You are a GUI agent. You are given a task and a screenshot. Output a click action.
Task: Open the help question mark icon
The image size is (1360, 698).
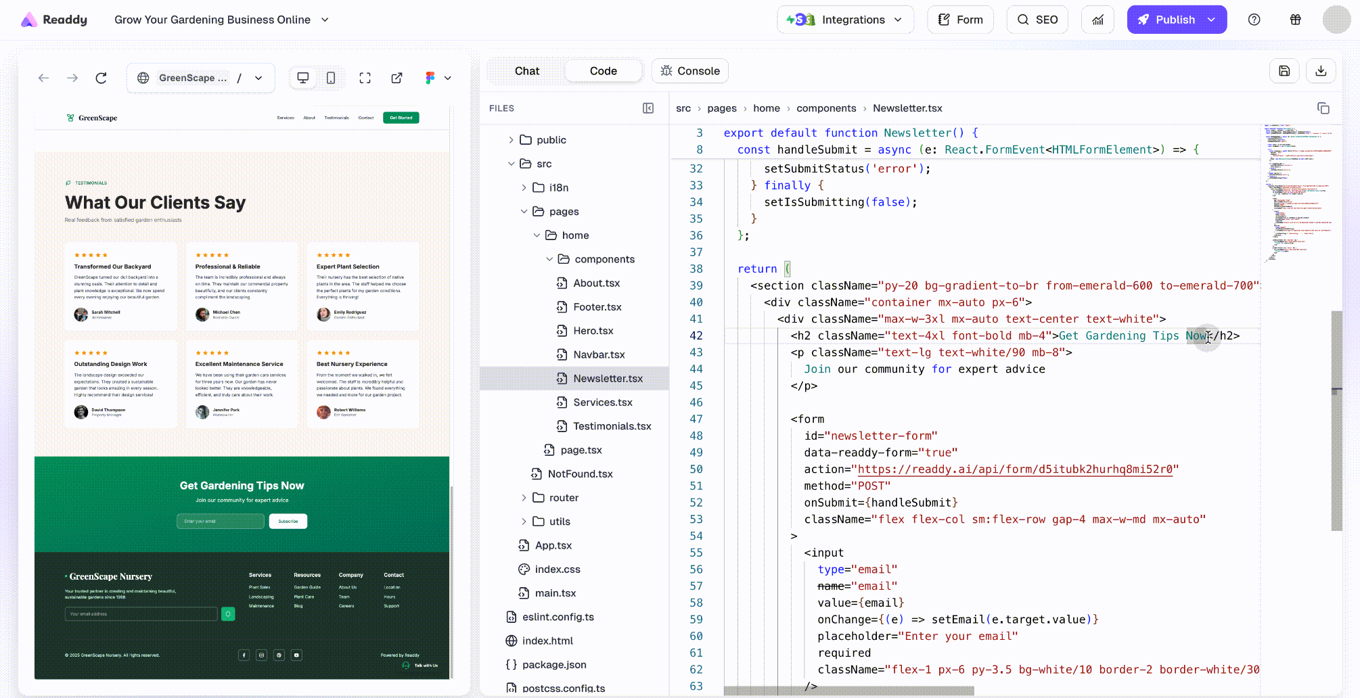coord(1254,20)
